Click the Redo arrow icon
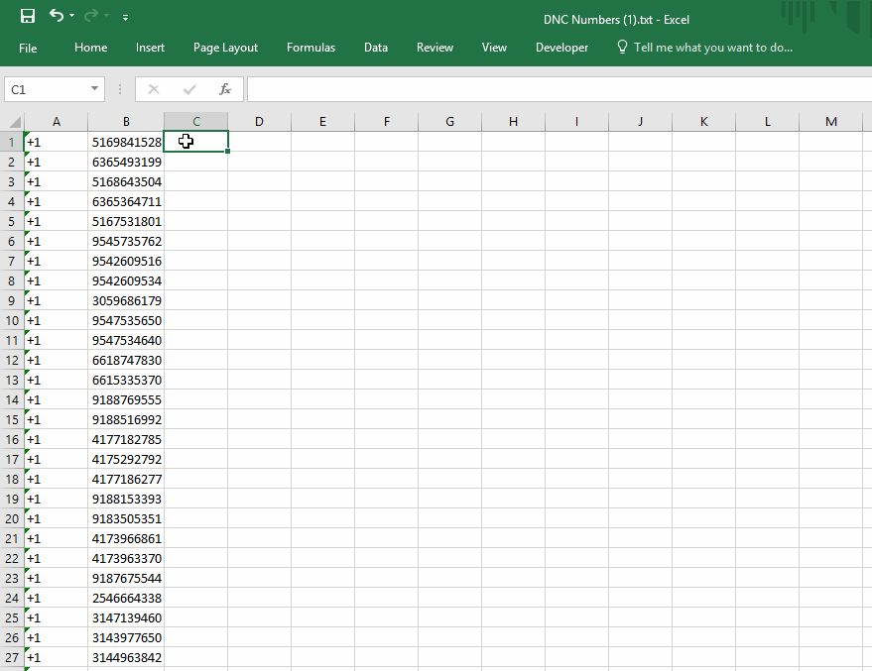 [90, 16]
